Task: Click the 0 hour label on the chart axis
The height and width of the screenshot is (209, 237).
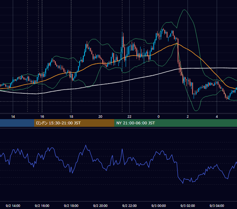Action: [159, 117]
